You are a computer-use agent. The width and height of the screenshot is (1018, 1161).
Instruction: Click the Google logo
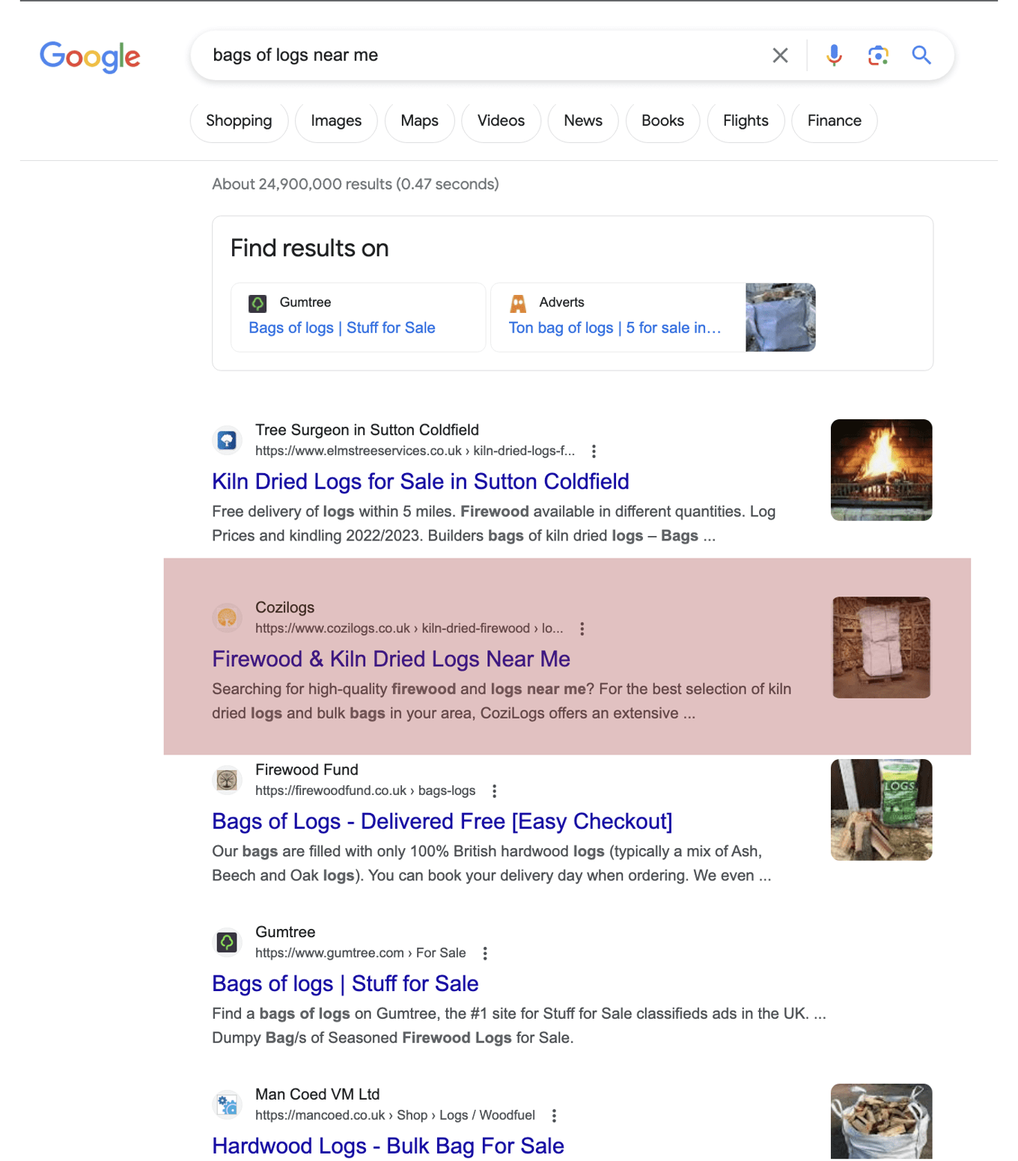tap(90, 56)
